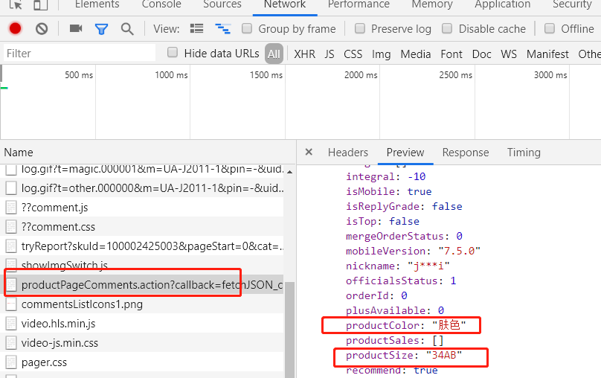601x378 pixels.
Task: Enable Group by frame checkbox
Action: (x=247, y=28)
